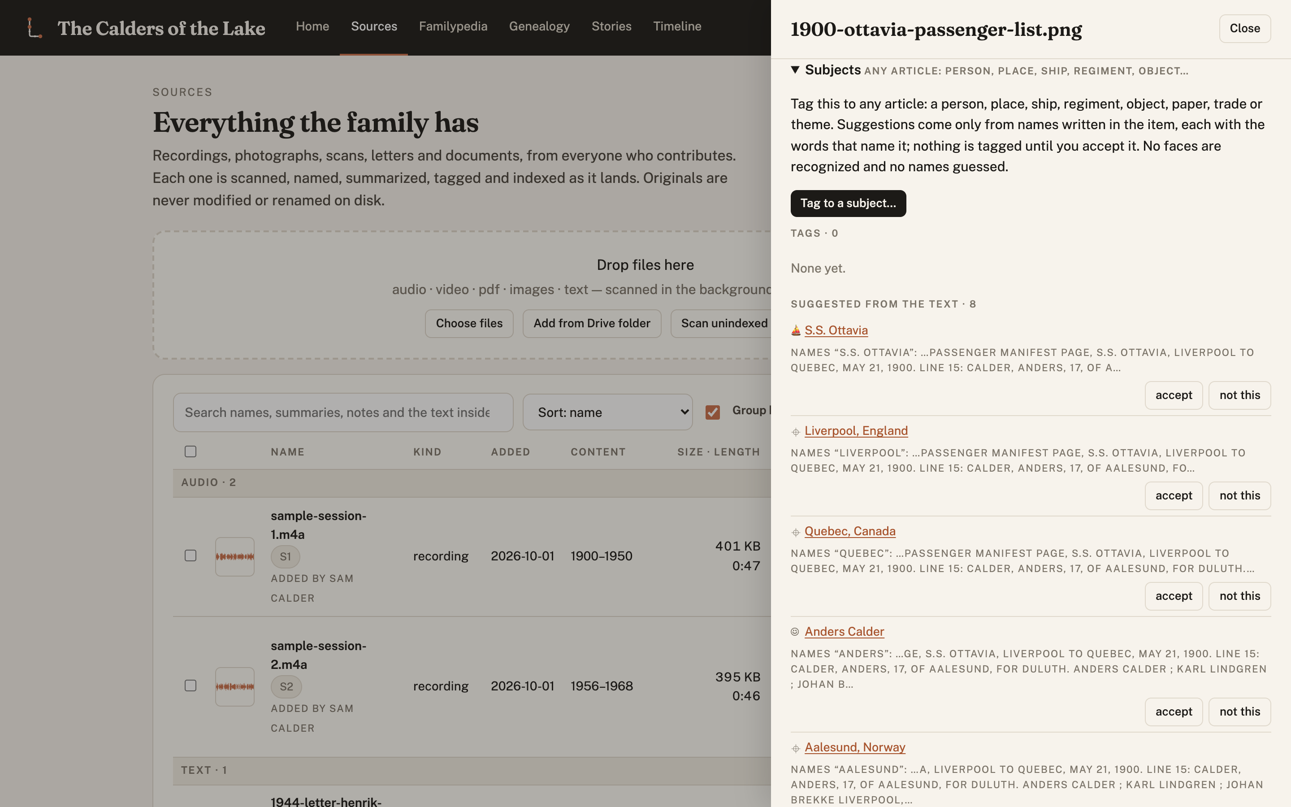Click the place icon beside Quebec, Canada
This screenshot has height=807, width=1291.
pos(795,532)
